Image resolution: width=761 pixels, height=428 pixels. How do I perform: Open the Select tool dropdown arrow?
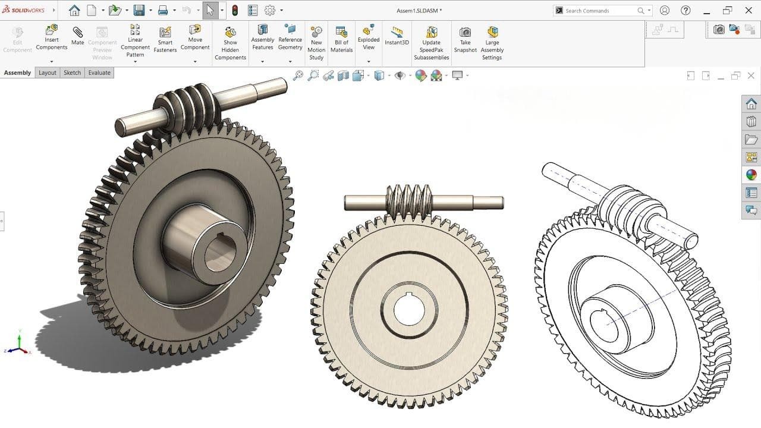(222, 10)
